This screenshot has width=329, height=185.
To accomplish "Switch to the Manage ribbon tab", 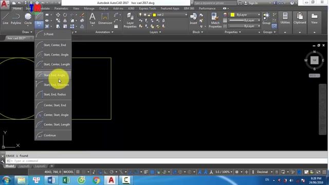I will [x=89, y=8].
